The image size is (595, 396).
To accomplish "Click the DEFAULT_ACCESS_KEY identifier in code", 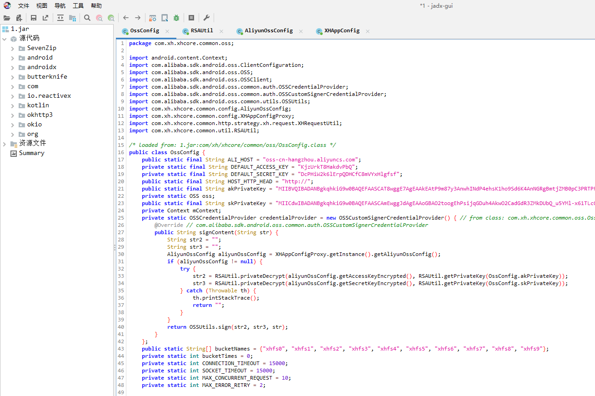I will click(x=260, y=167).
